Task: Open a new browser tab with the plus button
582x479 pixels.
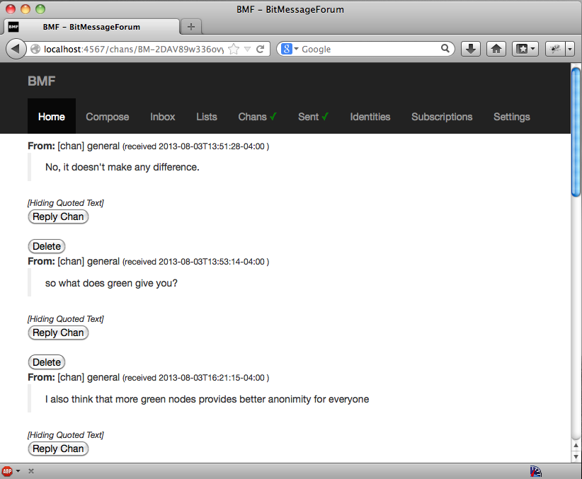Action: pos(191,27)
